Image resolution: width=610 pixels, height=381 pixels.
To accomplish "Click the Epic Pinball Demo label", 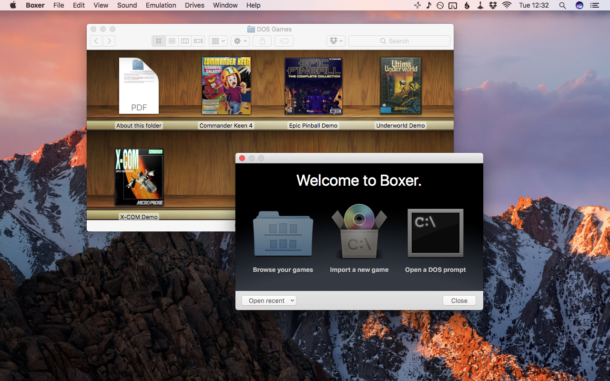I will (314, 125).
